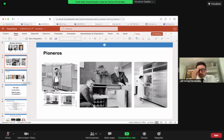Click the Partilhar button

point(157,34)
